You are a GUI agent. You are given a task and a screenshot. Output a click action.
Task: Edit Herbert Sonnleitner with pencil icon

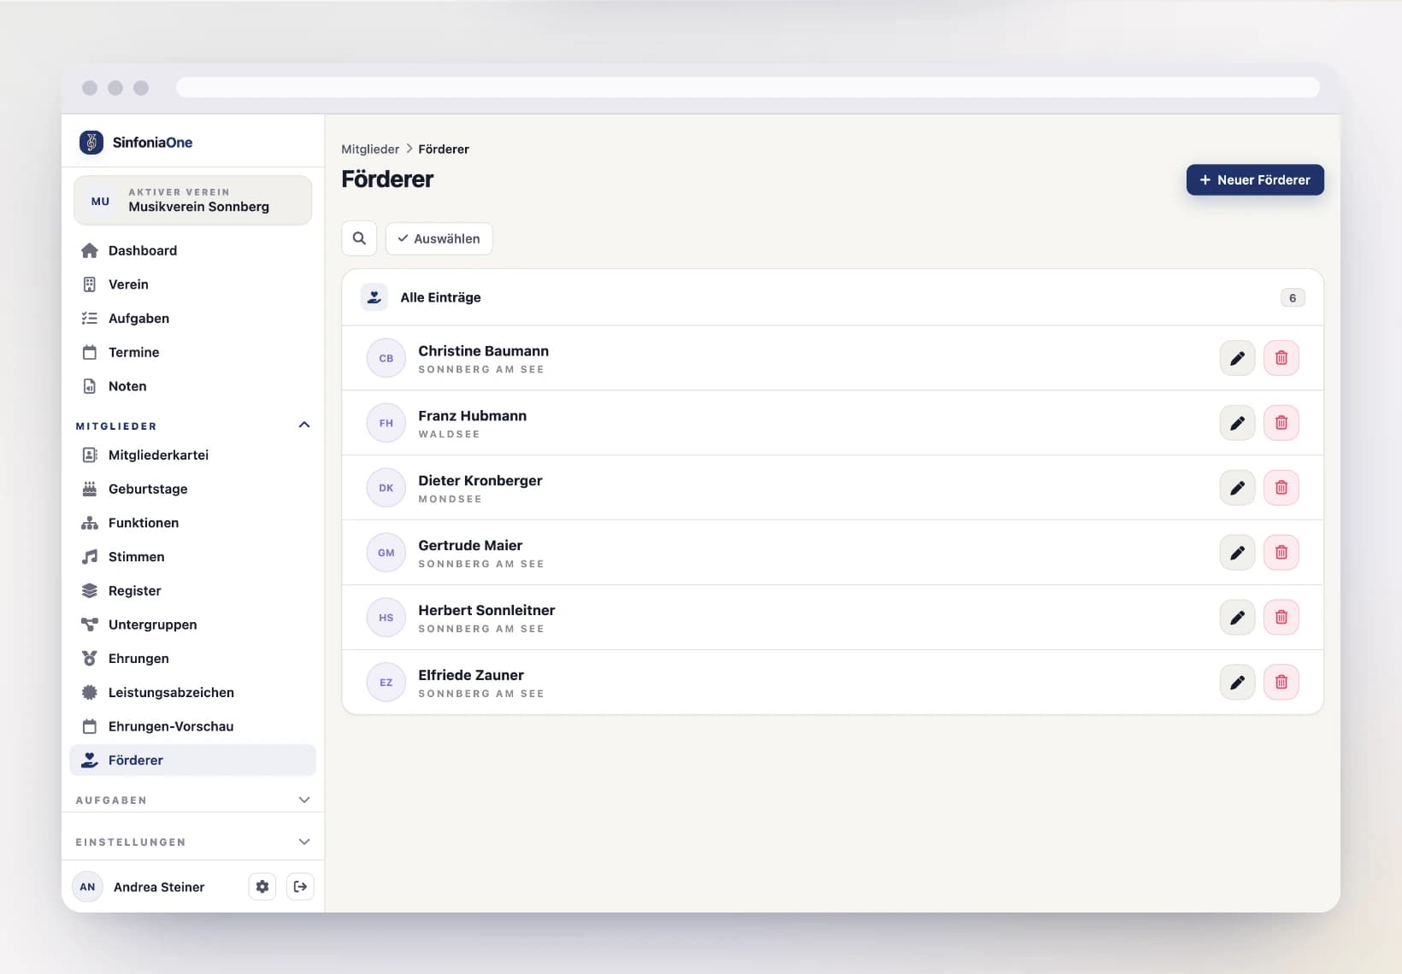(1237, 618)
